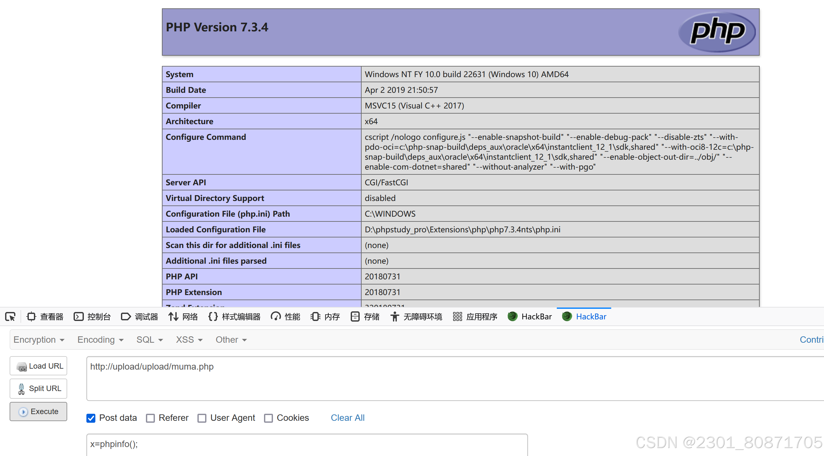824x456 pixels.
Task: Uncheck the Post data checkbox
Action: [91, 418]
